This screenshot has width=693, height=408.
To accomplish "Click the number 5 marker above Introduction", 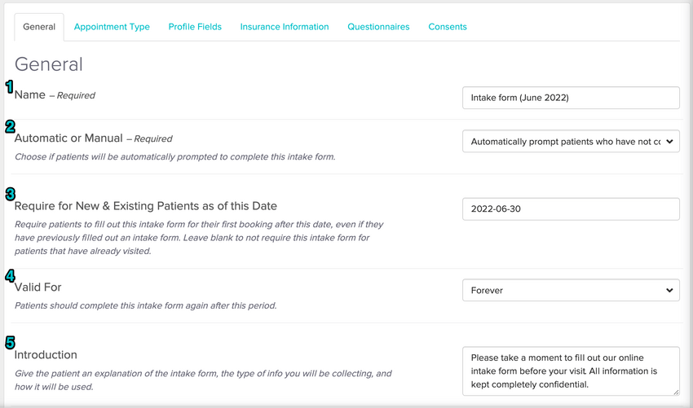I will 10,343.
